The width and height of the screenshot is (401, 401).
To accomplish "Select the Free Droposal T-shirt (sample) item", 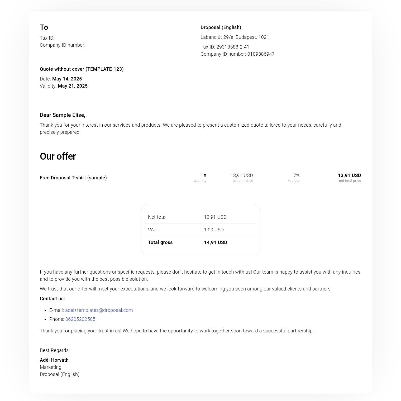I will (x=73, y=178).
